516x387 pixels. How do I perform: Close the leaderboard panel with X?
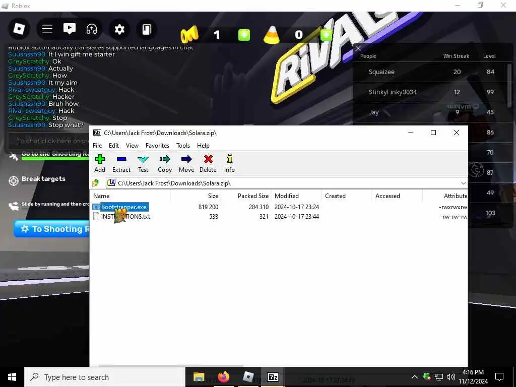pos(358,48)
